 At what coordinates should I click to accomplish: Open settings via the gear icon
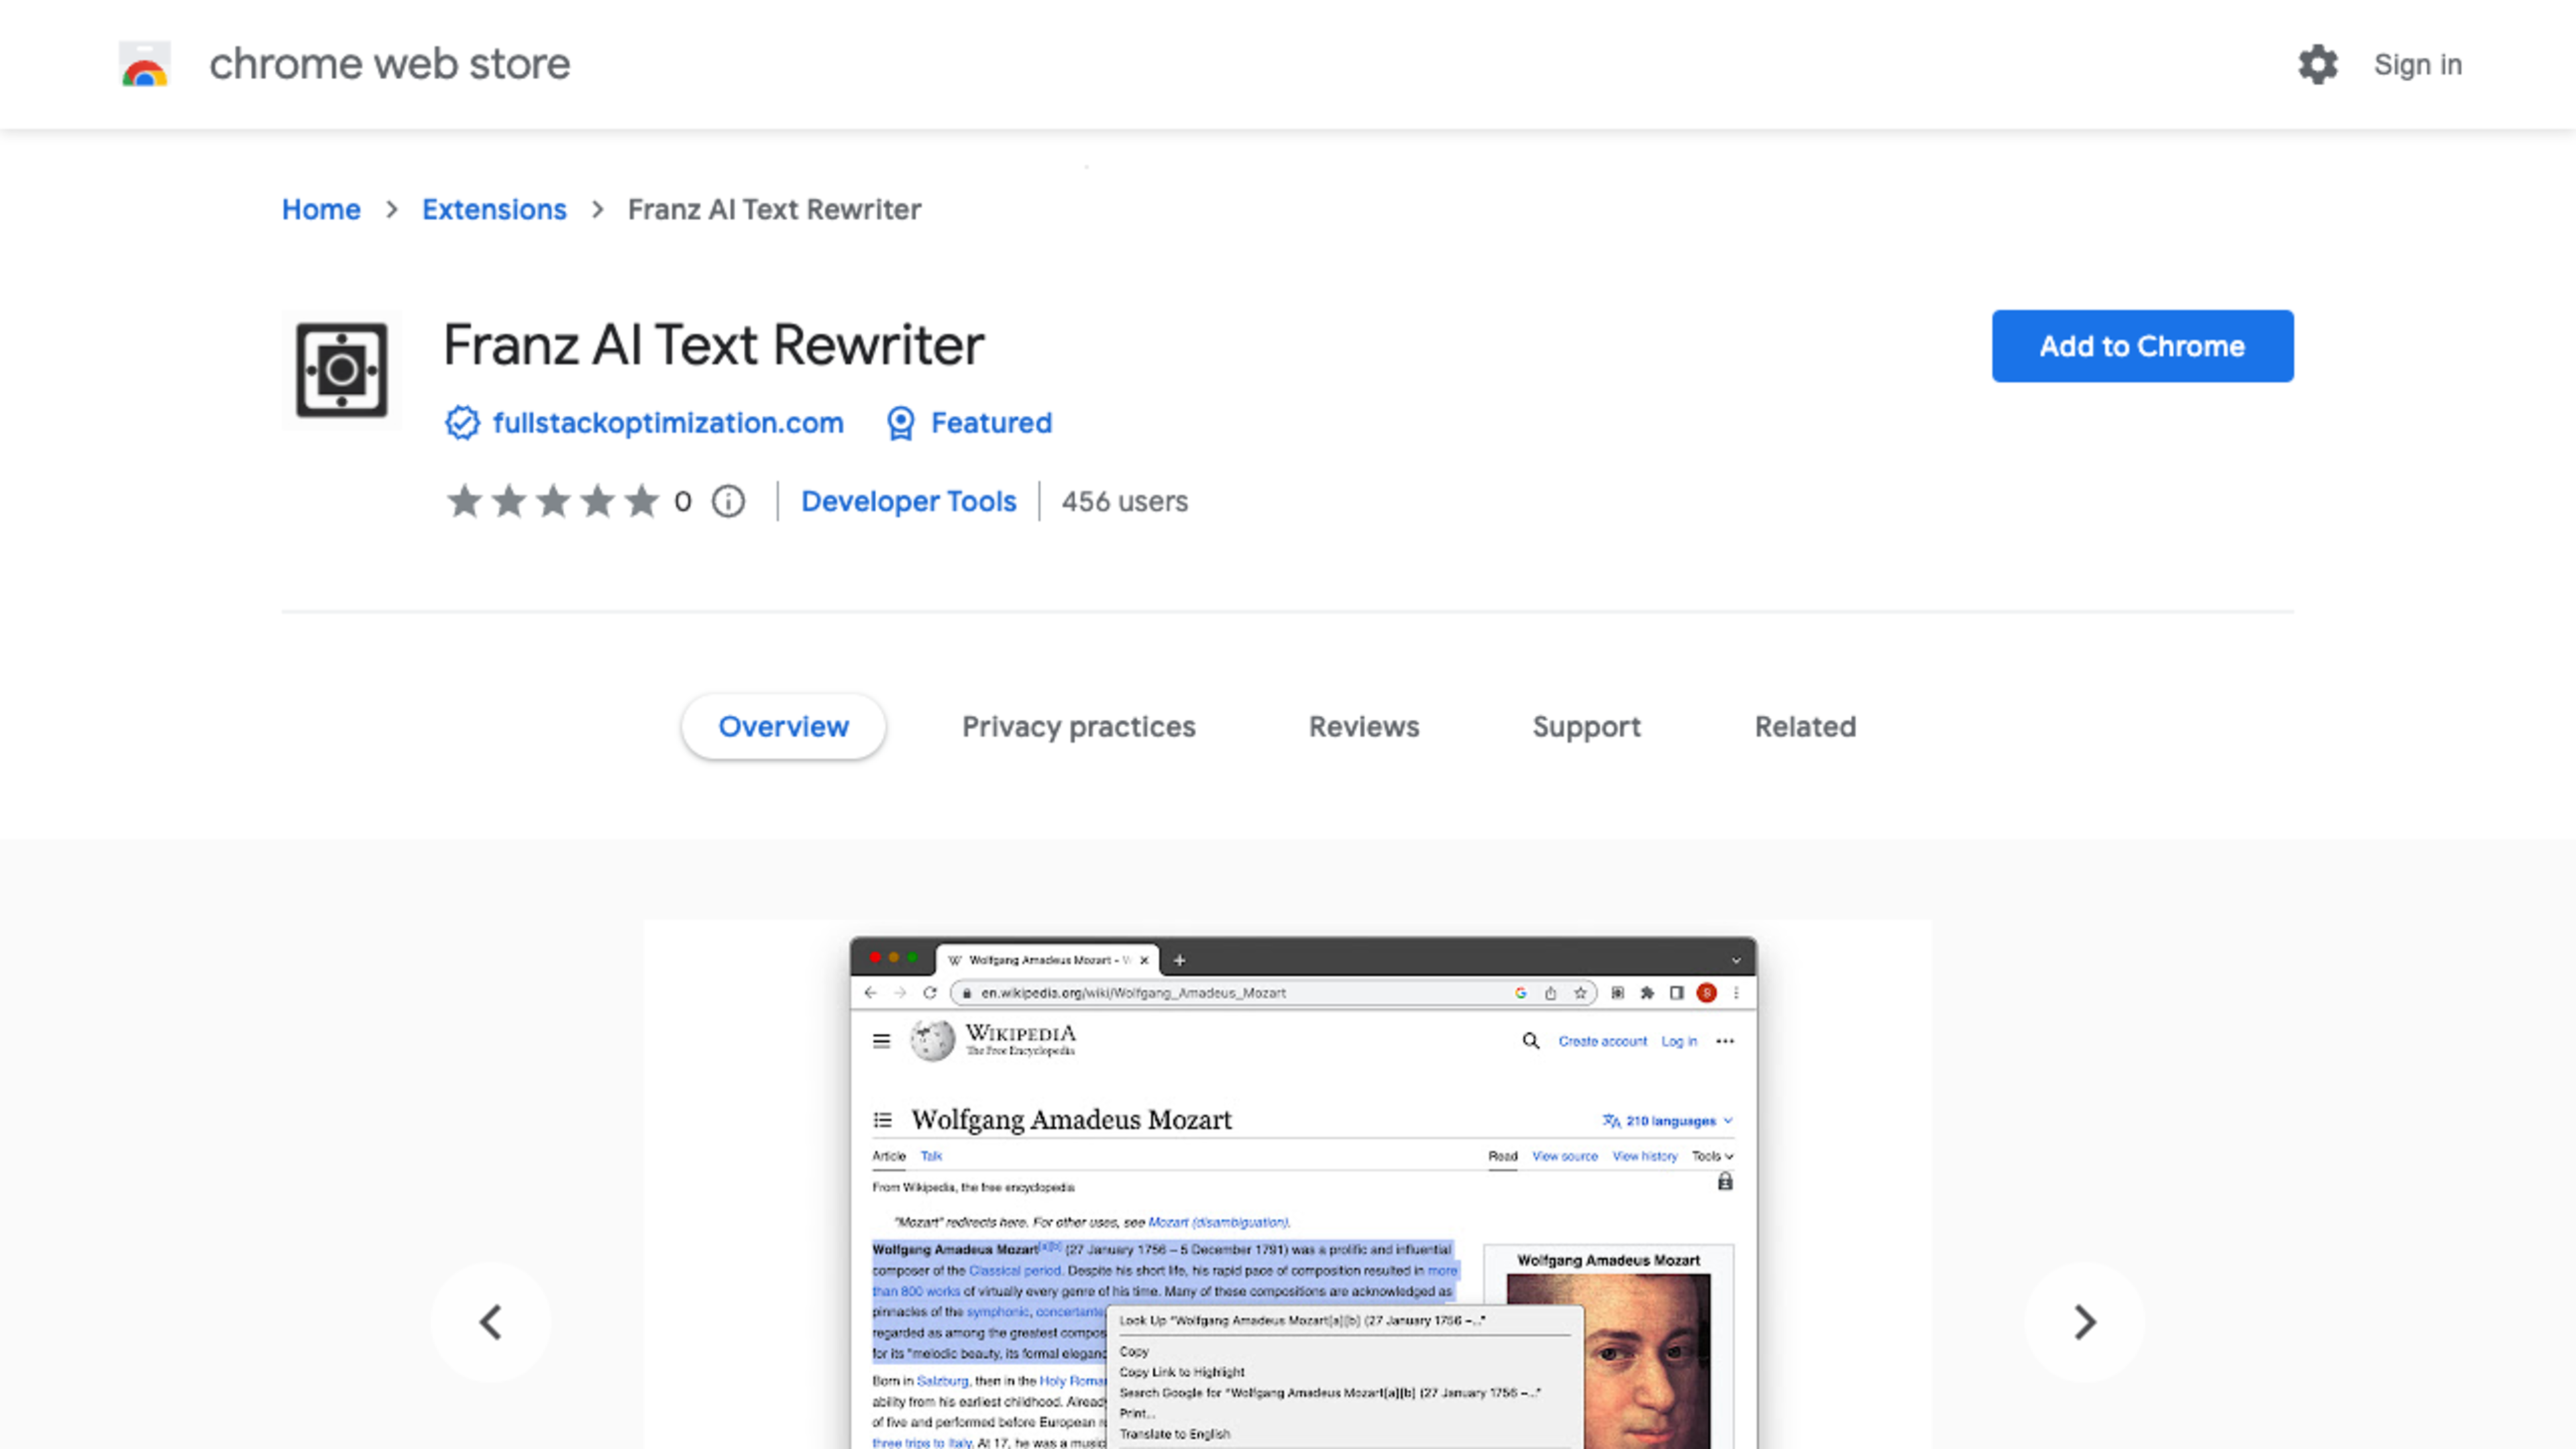pos(2317,65)
